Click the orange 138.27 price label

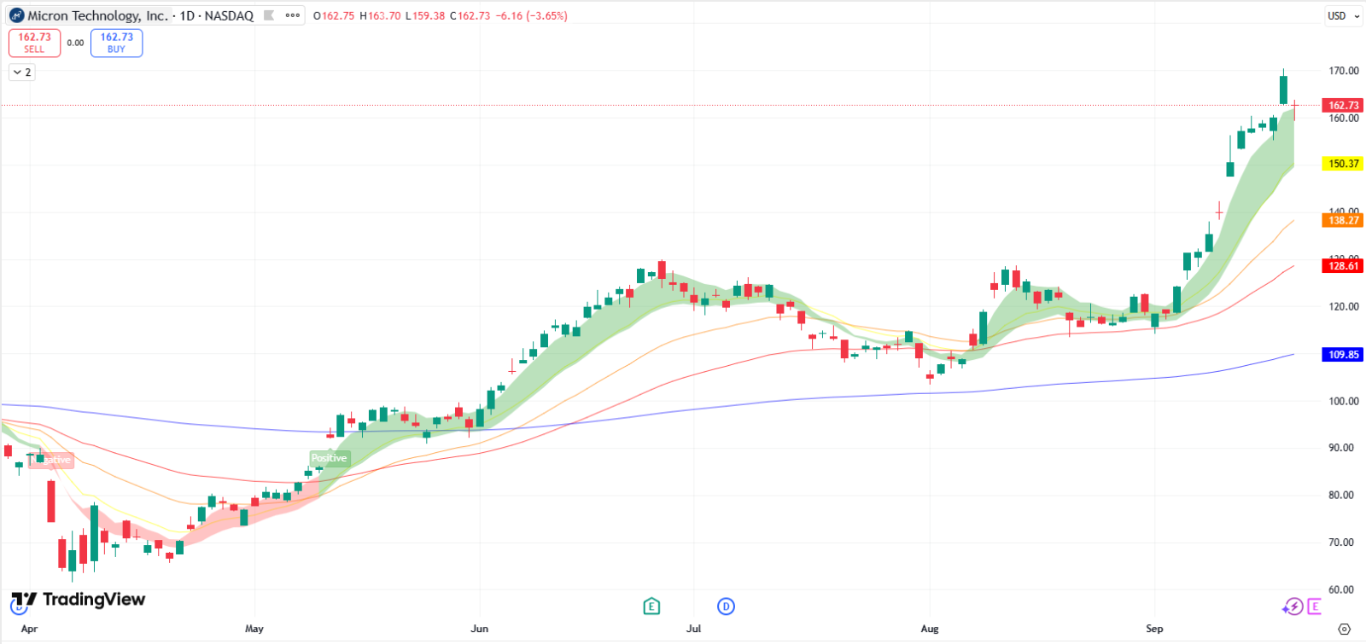pyautogui.click(x=1343, y=220)
